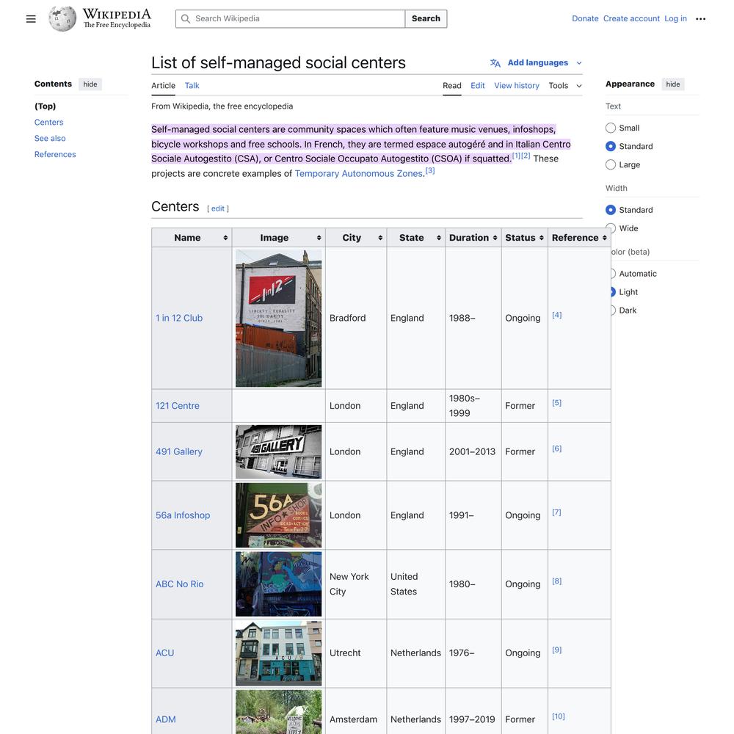Screen dimensions: 734x734
Task: Open the 491 Gallery article
Action: click(179, 451)
